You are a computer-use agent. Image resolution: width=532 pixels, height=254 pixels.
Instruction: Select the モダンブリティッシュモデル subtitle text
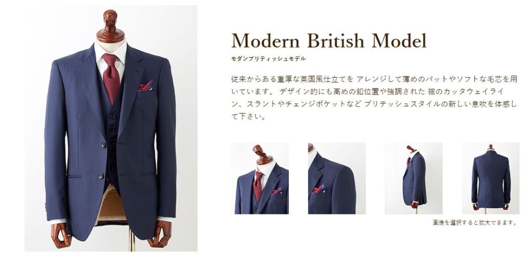pyautogui.click(x=269, y=59)
